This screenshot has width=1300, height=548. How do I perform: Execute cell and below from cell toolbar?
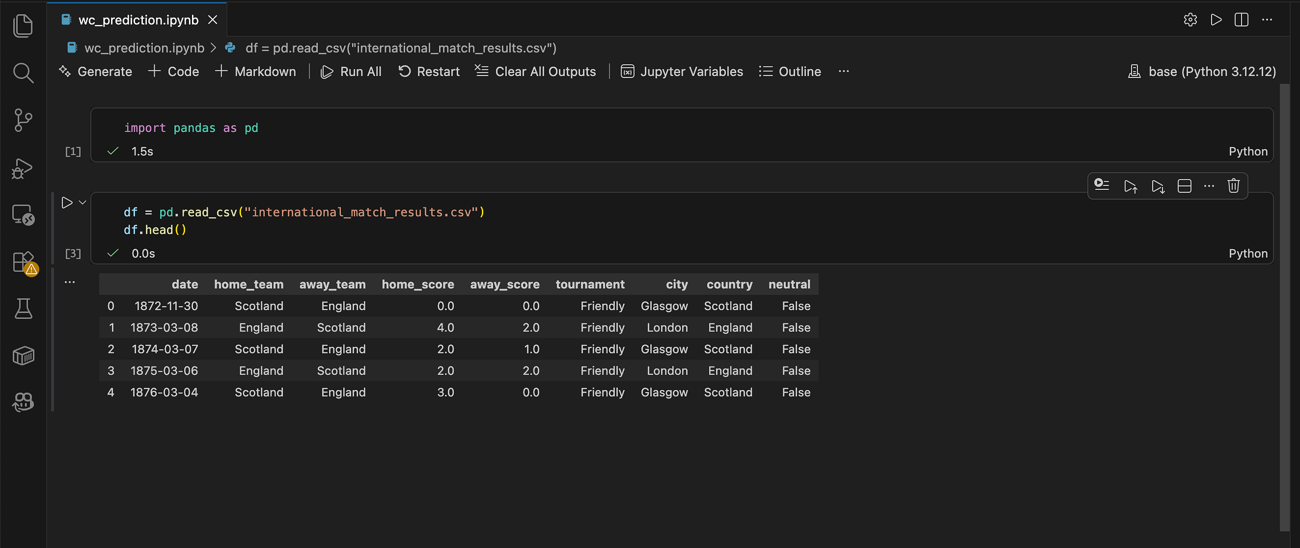(1157, 186)
